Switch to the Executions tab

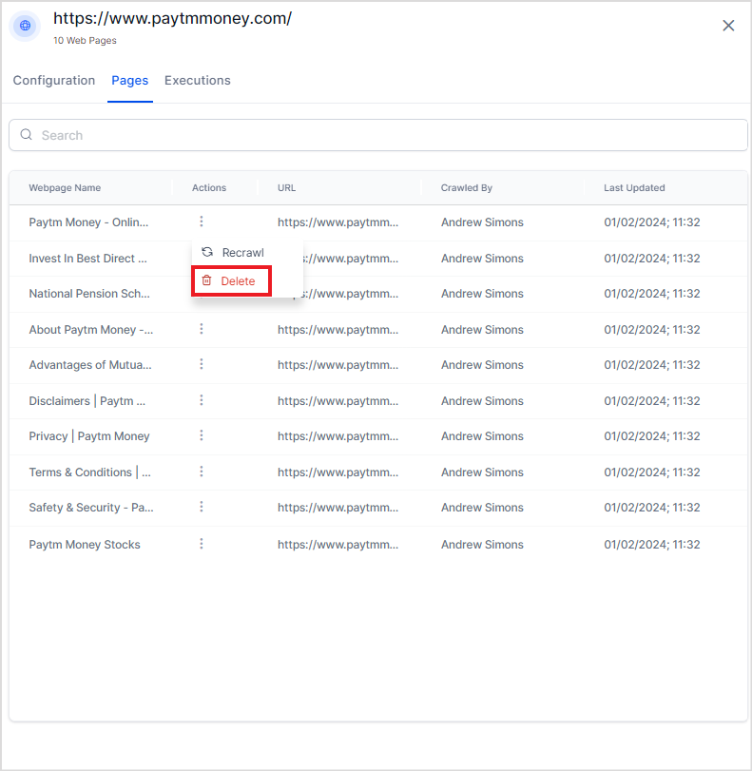click(x=198, y=81)
